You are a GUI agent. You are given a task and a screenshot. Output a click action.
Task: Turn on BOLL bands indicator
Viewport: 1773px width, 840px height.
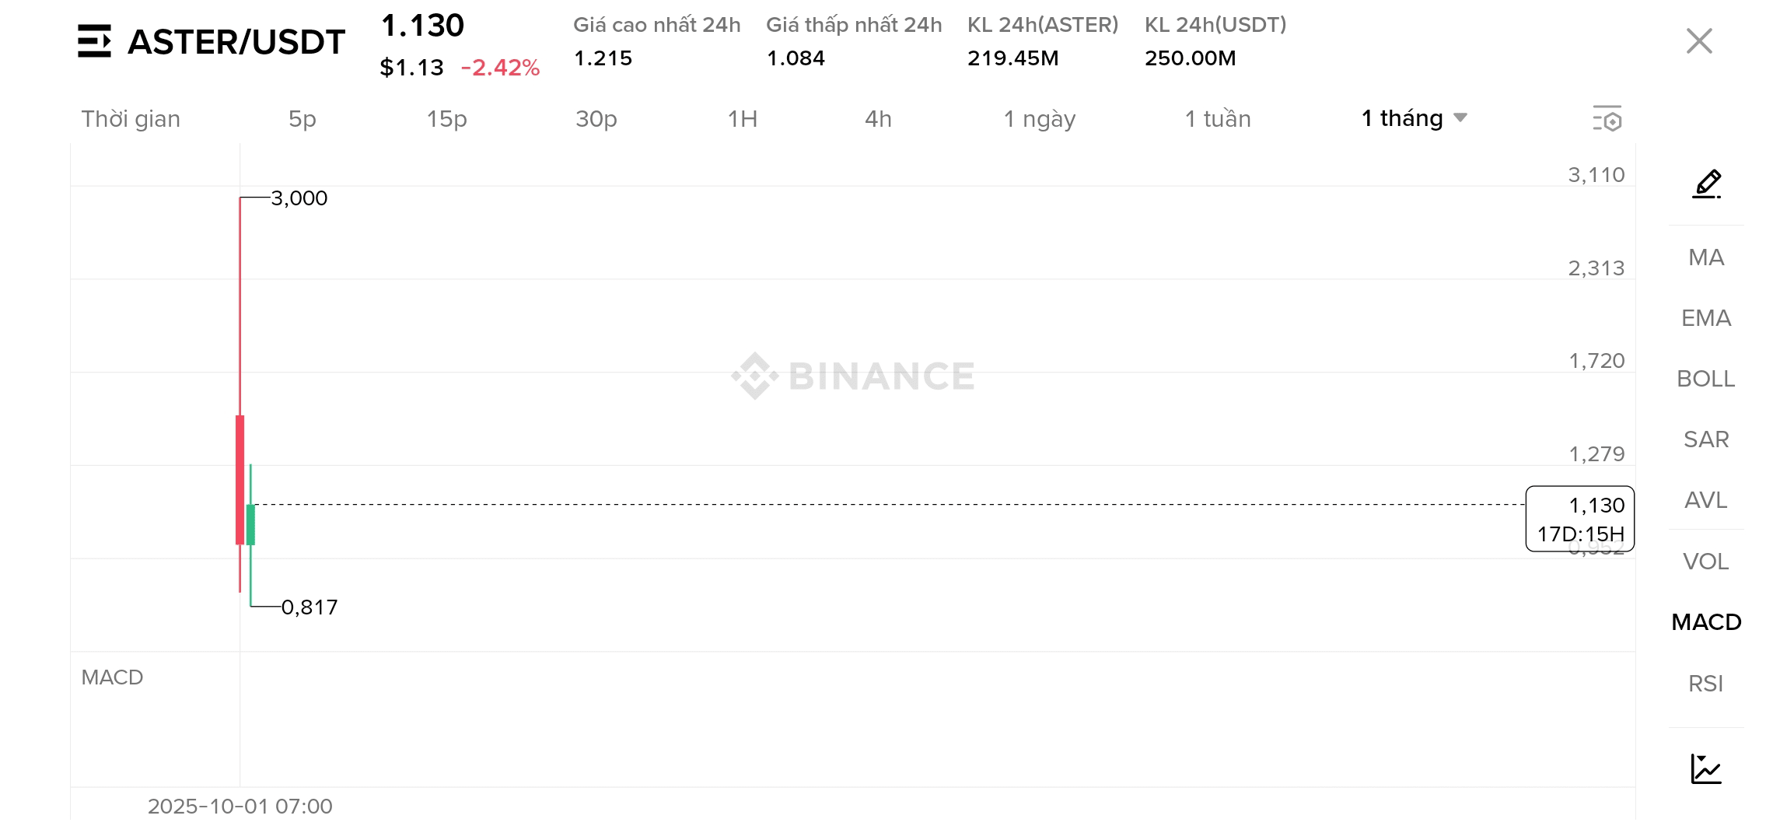pos(1706,379)
